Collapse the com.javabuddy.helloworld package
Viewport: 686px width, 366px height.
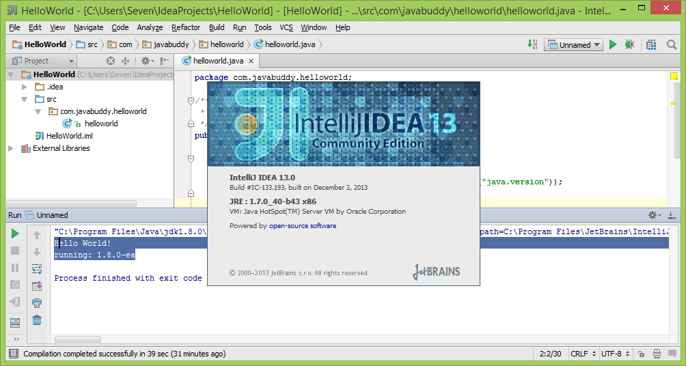coord(38,111)
